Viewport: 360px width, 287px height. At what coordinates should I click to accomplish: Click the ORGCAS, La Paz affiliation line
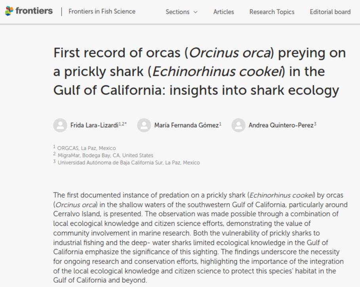click(86, 148)
